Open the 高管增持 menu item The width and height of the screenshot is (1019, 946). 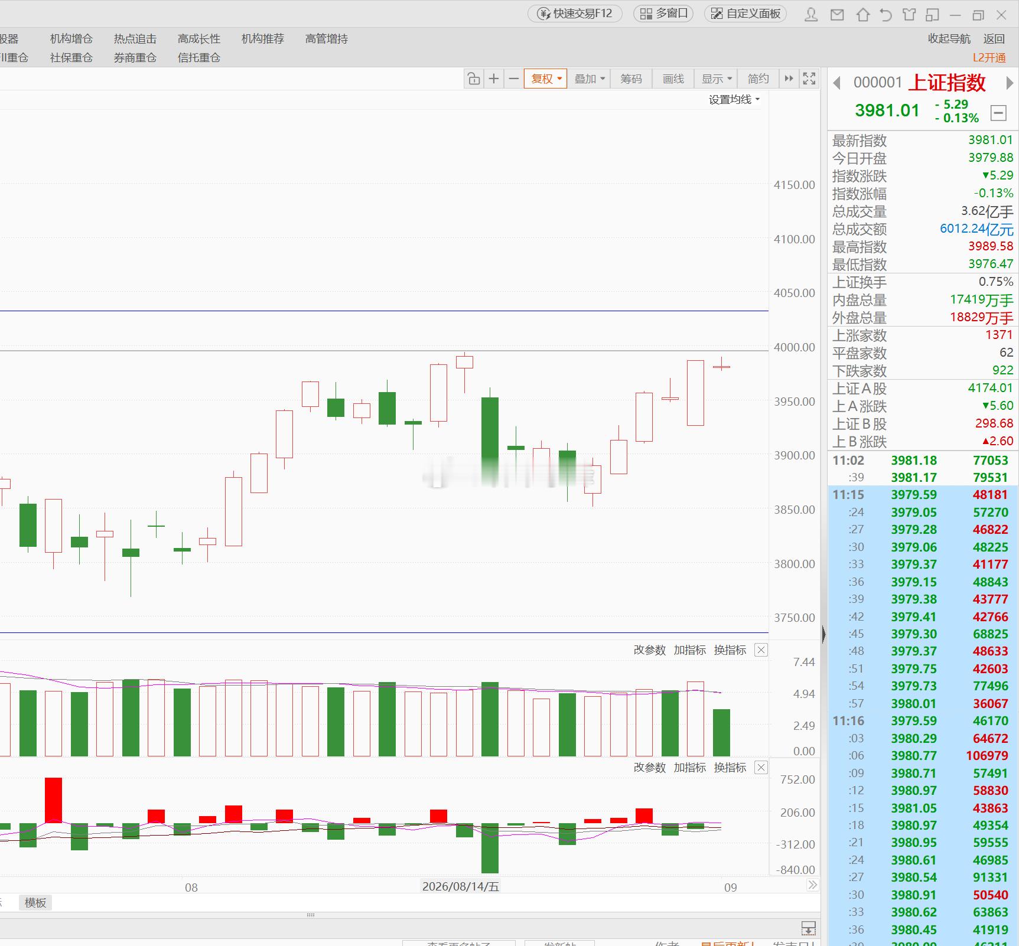[327, 39]
